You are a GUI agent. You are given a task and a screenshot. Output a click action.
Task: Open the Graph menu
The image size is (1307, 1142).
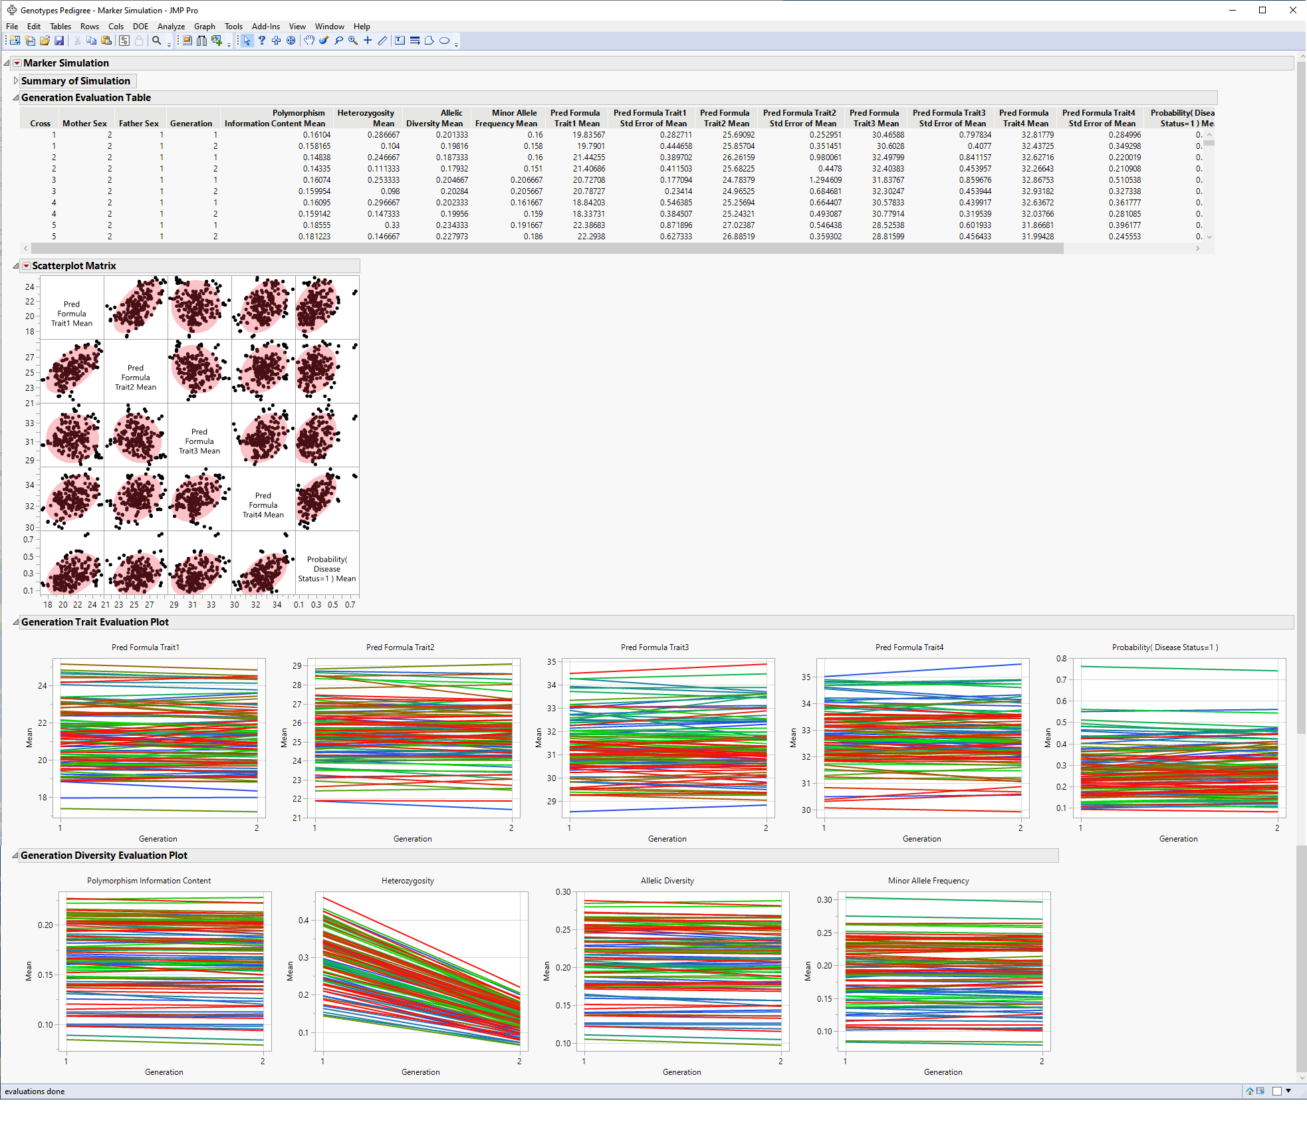coord(204,27)
